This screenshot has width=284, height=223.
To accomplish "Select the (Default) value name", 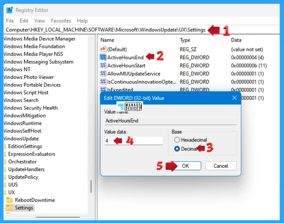I will (117, 49).
